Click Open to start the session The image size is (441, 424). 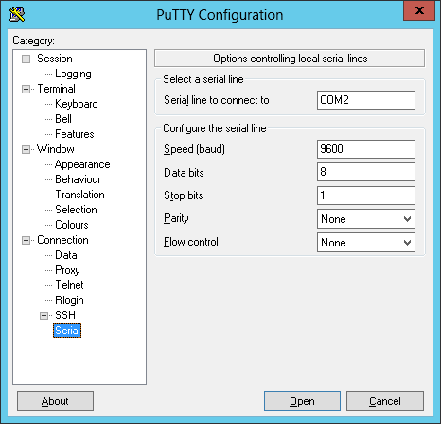302,401
